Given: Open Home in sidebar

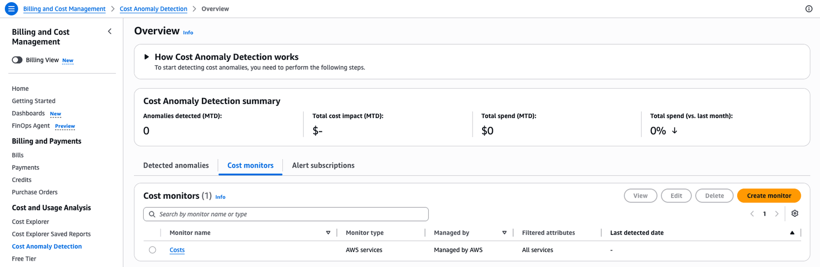Looking at the screenshot, I should (x=20, y=89).
